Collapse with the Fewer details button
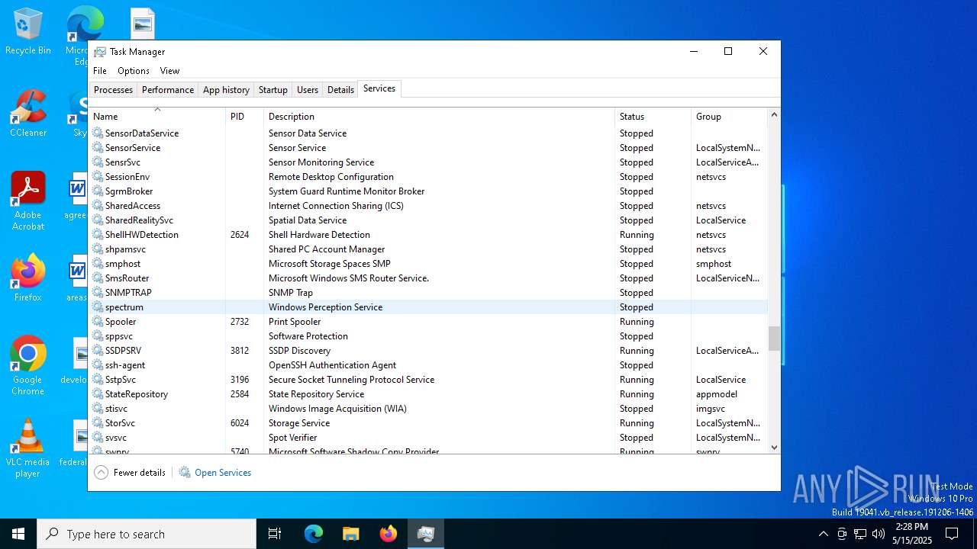 (x=130, y=473)
